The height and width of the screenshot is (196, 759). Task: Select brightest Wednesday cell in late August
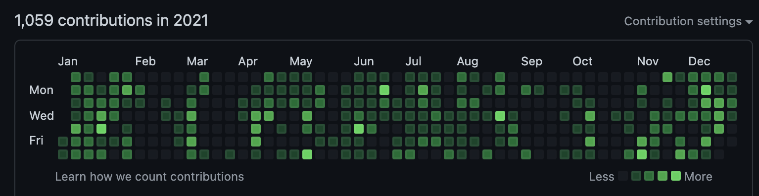coord(500,116)
